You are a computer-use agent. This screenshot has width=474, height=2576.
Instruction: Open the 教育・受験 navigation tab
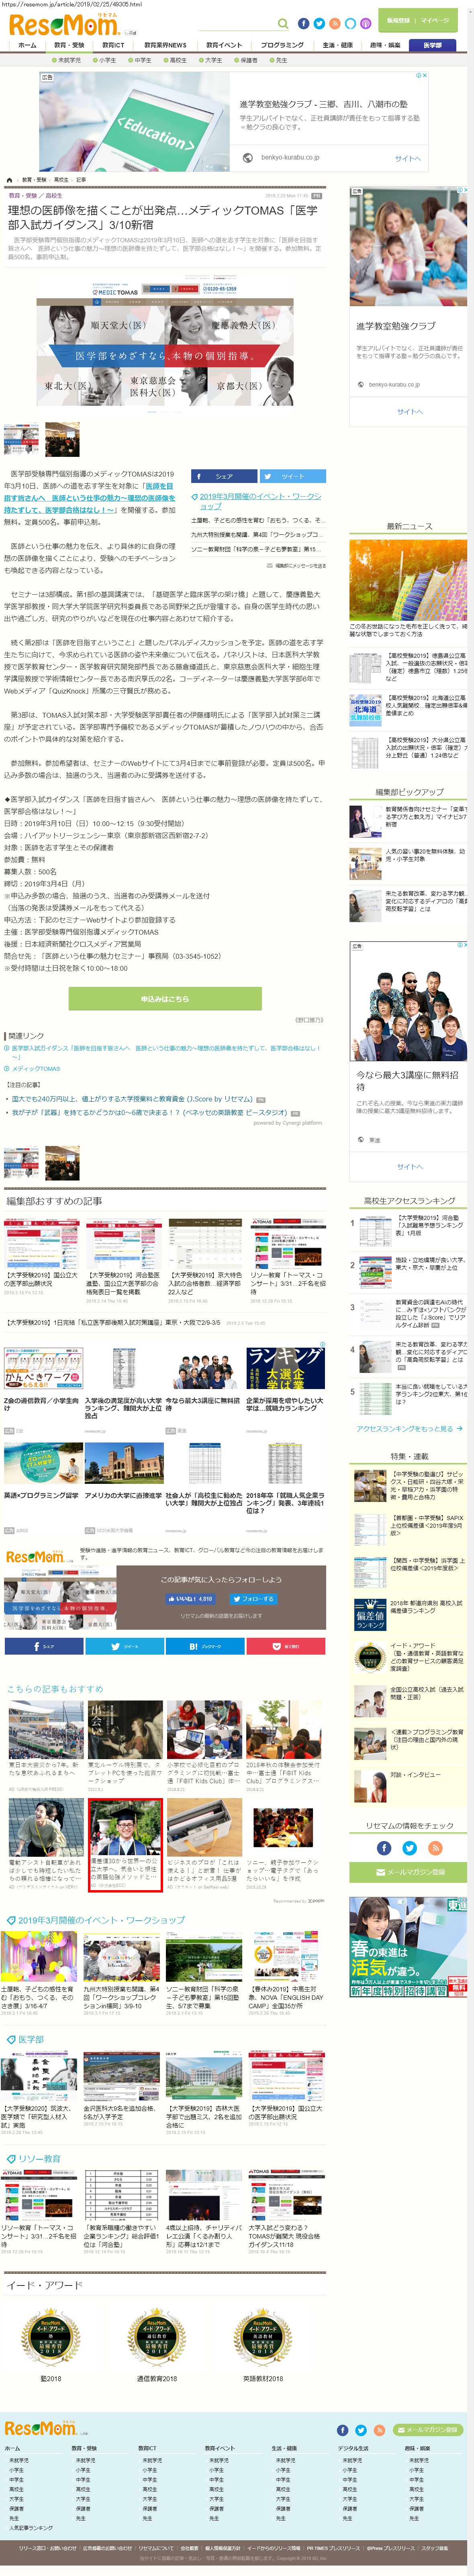pyautogui.click(x=69, y=45)
